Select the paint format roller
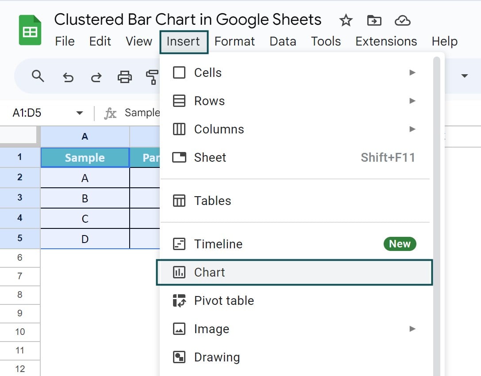Viewport: 481px width, 376px height. click(x=152, y=77)
